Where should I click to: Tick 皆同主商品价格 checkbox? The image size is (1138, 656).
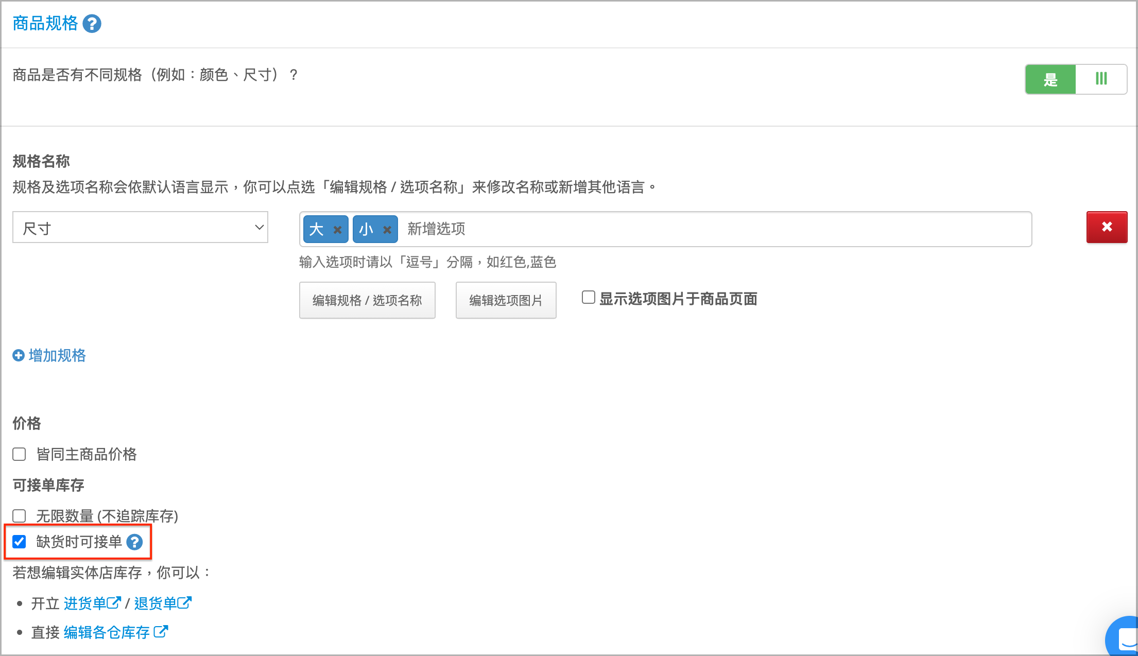[19, 454]
